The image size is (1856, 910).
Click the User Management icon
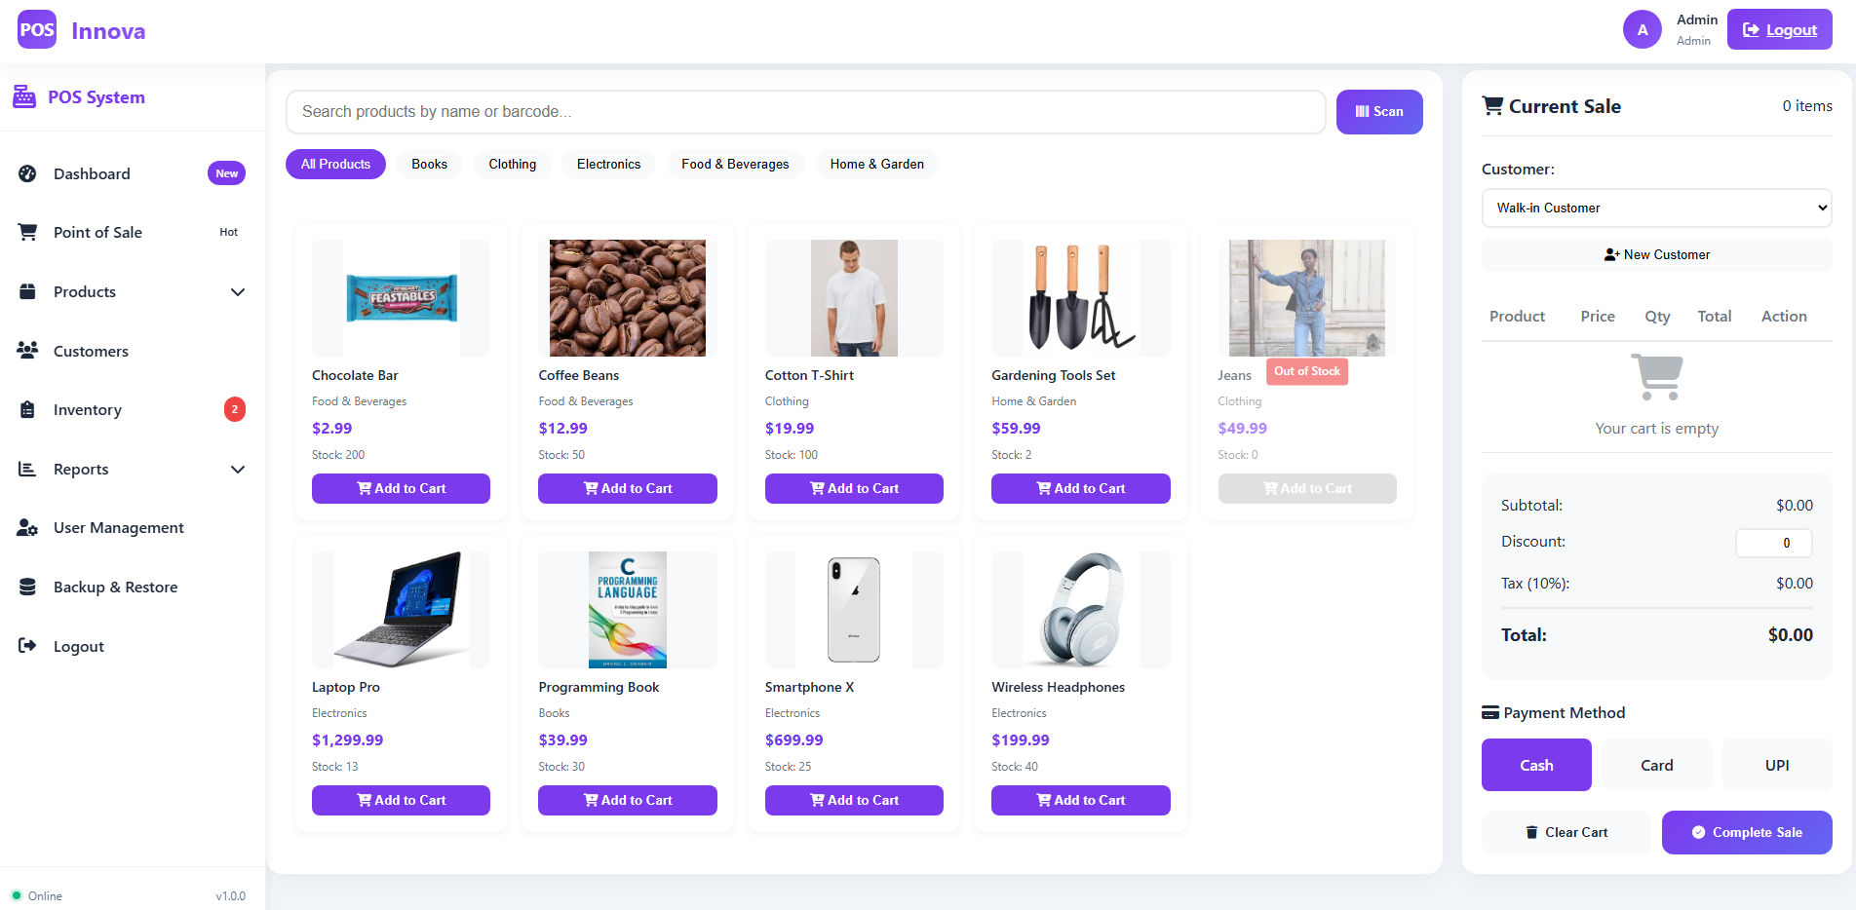(27, 528)
